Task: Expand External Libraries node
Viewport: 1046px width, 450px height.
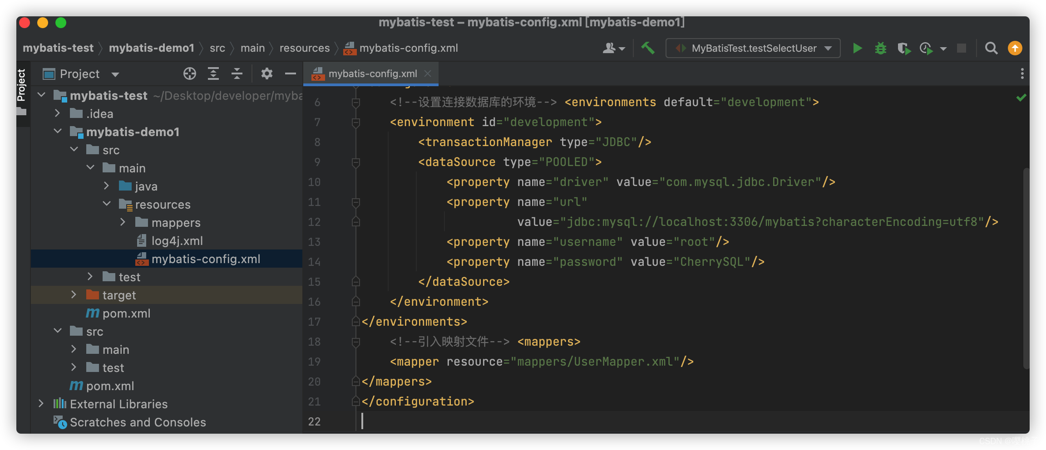Action: tap(41, 404)
